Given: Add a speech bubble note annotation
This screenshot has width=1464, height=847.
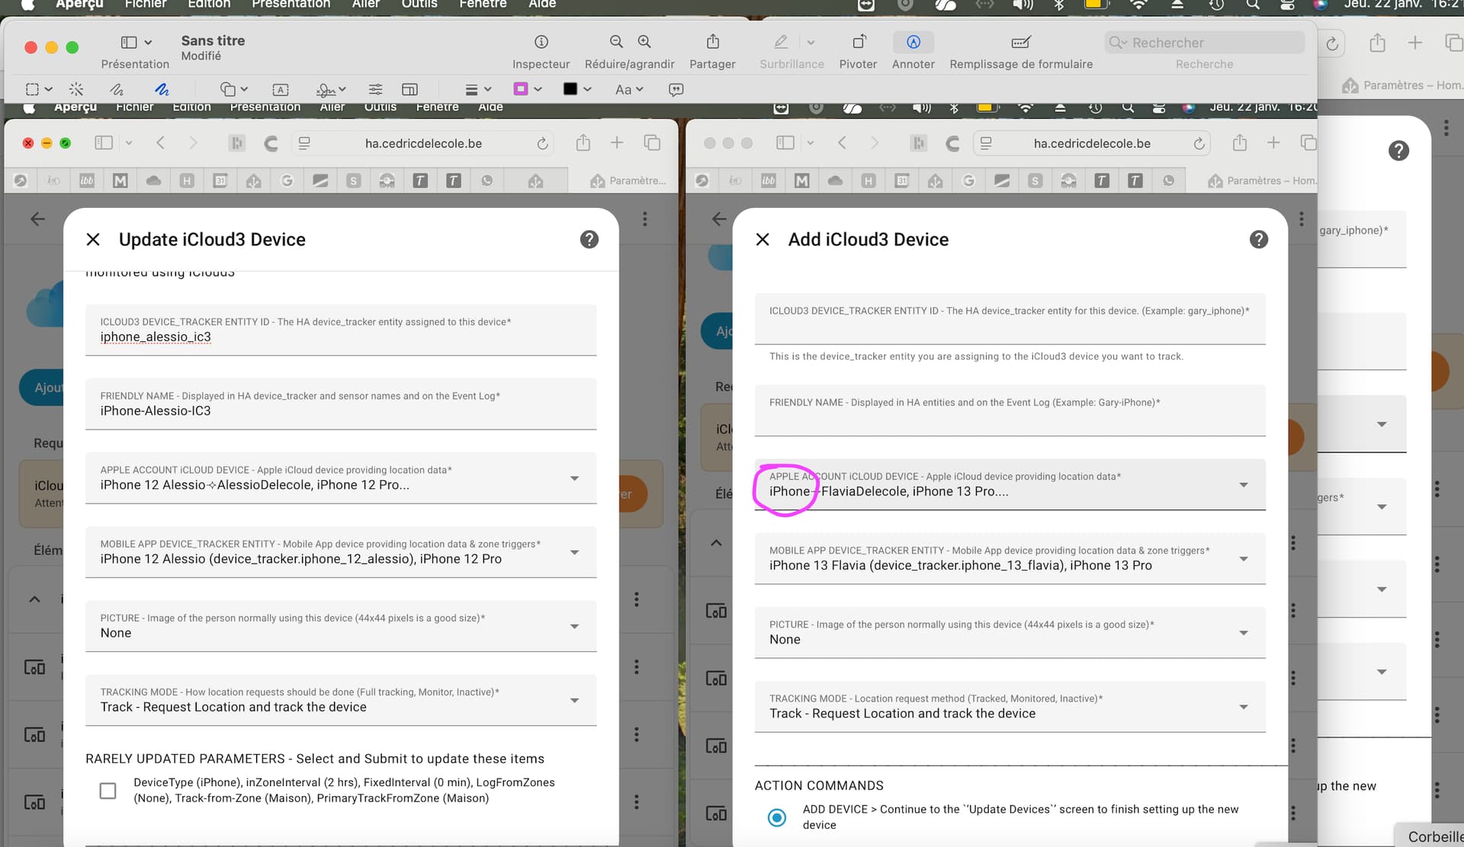Looking at the screenshot, I should click(676, 89).
